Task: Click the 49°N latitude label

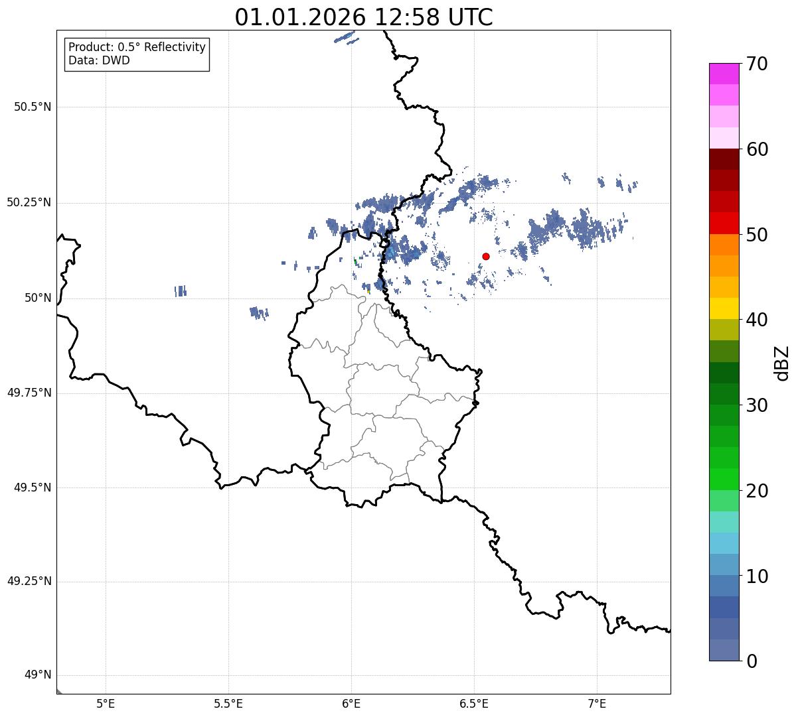Action: tap(37, 675)
